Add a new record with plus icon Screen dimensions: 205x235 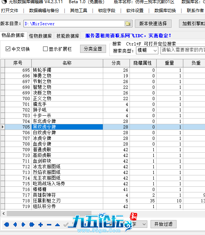pyautogui.click(x=41, y=224)
